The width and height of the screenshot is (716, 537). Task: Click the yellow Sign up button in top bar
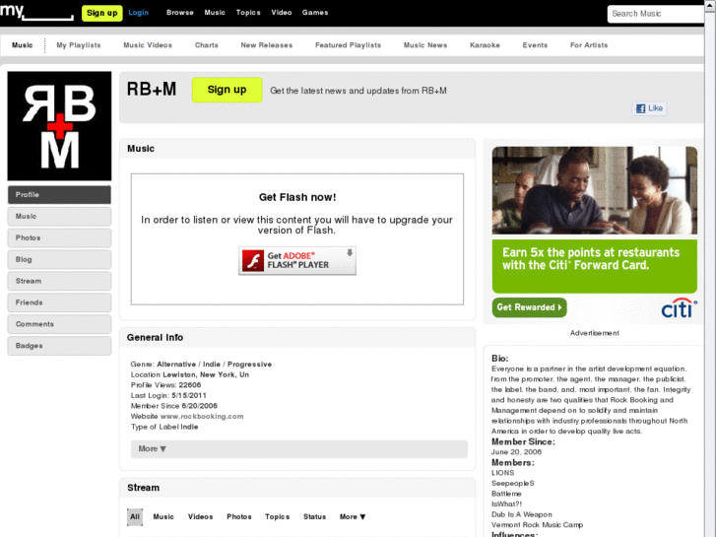point(101,13)
